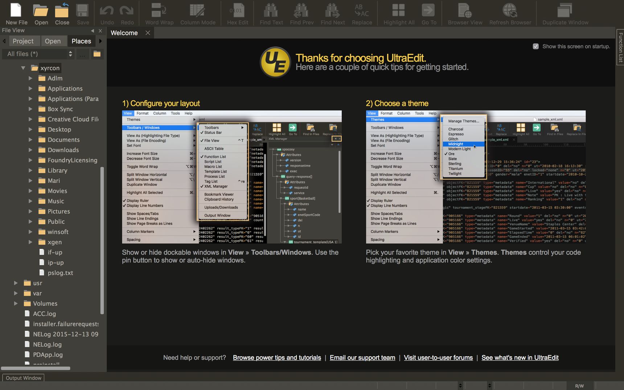Expand the Pictures folder

coord(30,211)
